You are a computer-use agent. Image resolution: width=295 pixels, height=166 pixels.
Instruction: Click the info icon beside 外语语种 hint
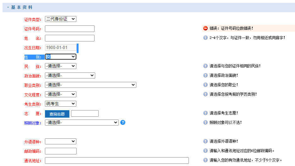tap(205, 141)
